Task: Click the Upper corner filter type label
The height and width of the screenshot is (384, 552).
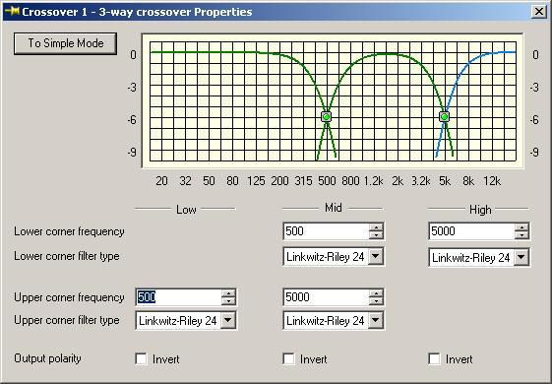Action: click(x=67, y=320)
